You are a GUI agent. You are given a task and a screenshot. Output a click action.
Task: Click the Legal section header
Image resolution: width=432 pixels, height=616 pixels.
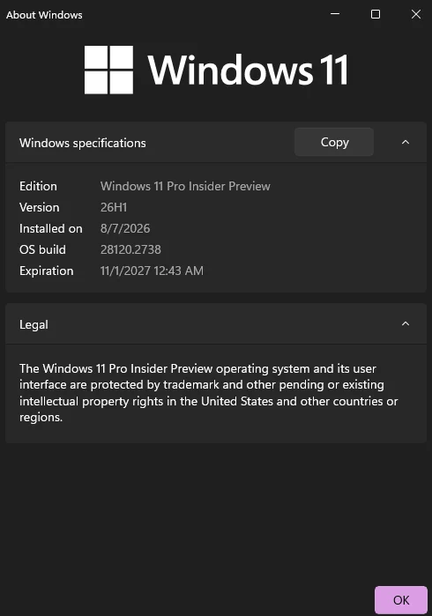tap(34, 324)
